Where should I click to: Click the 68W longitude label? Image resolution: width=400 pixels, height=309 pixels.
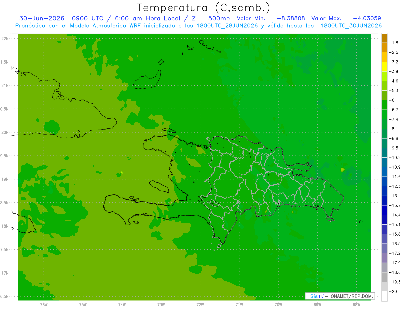click(x=356, y=305)
